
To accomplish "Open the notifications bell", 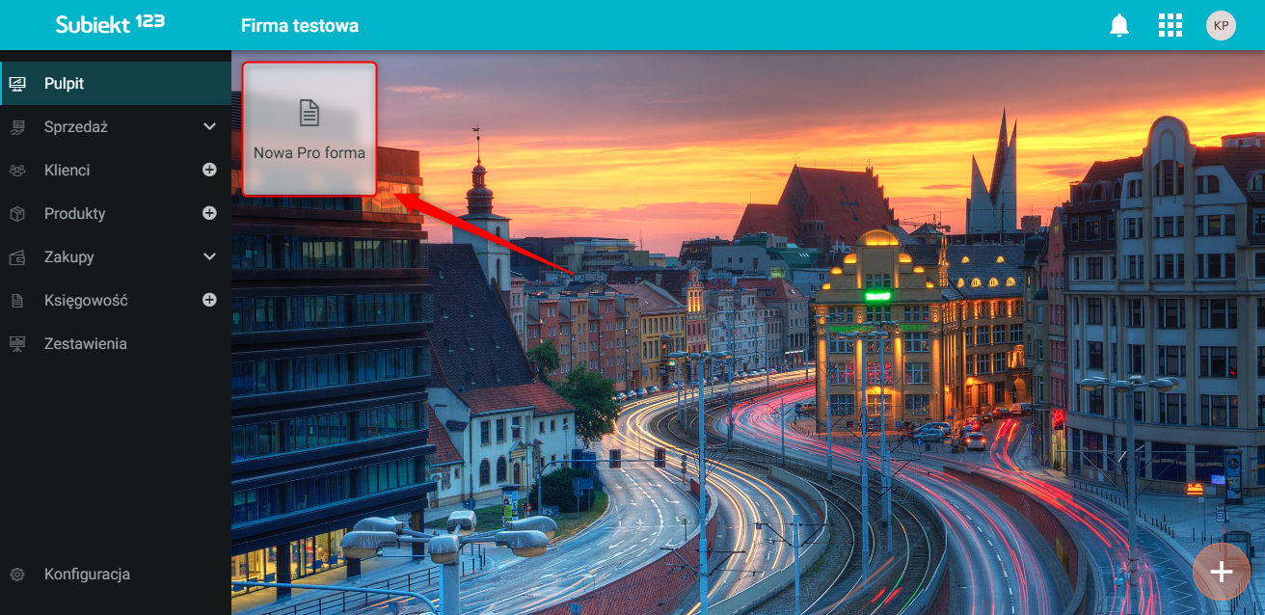I will click(1118, 26).
